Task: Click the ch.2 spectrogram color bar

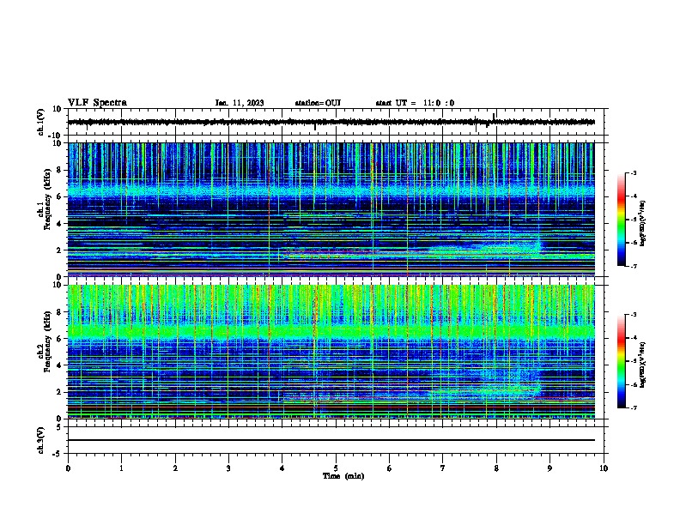Action: (x=621, y=361)
